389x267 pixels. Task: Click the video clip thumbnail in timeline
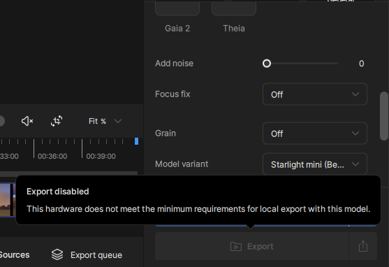pos(7,200)
